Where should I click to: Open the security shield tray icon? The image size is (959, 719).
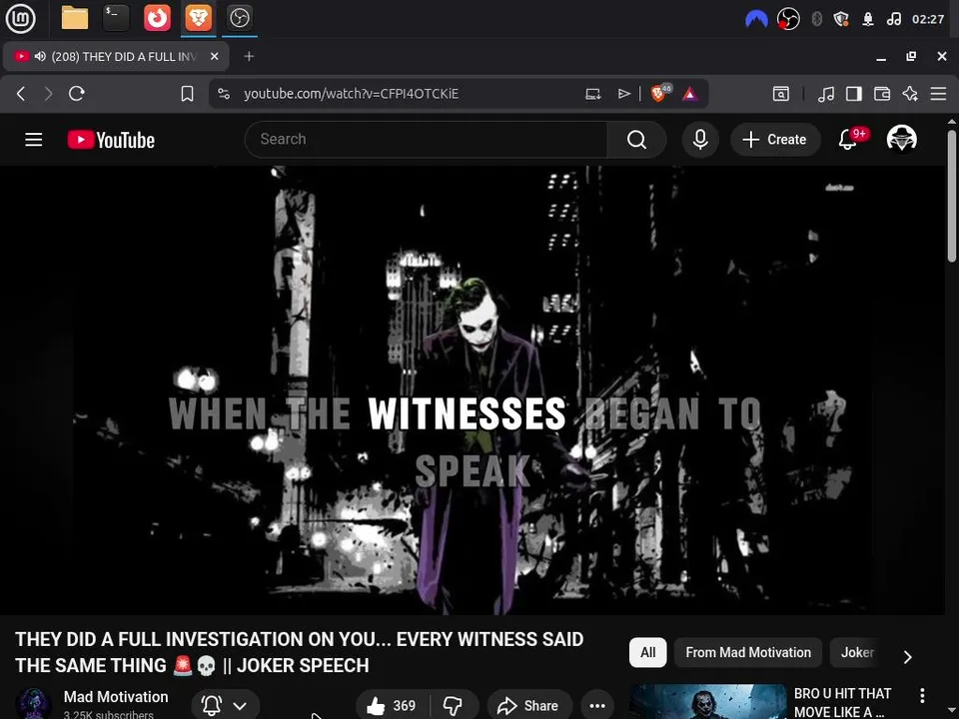(x=841, y=19)
